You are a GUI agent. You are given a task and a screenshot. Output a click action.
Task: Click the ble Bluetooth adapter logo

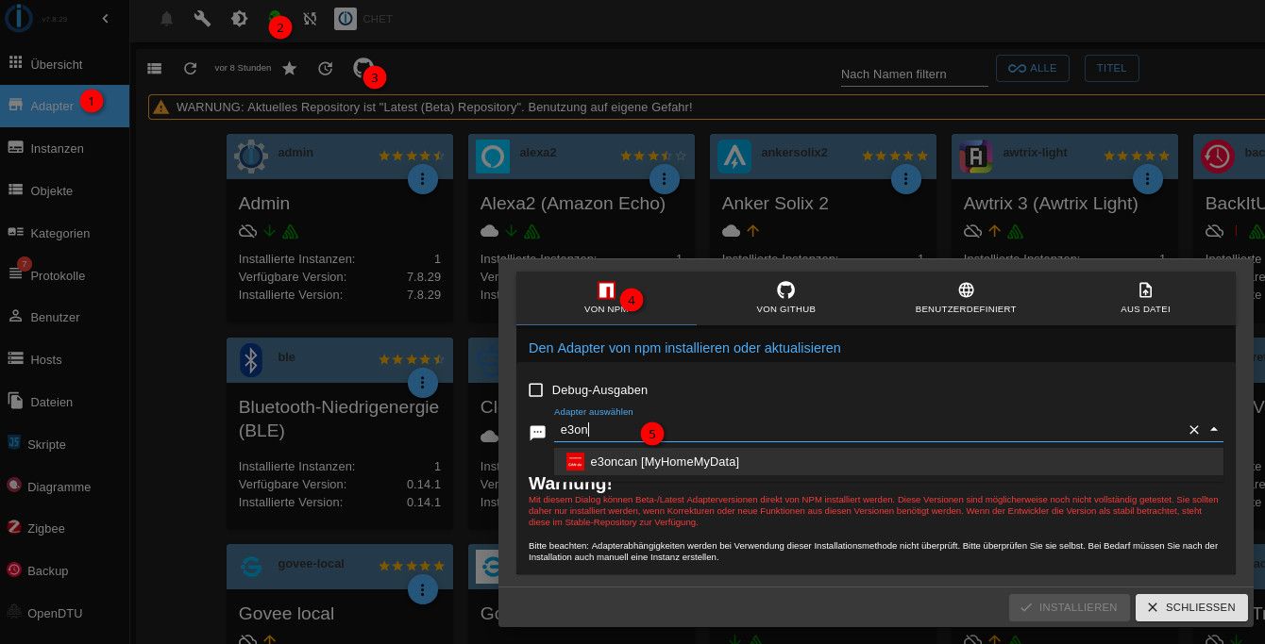(251, 359)
